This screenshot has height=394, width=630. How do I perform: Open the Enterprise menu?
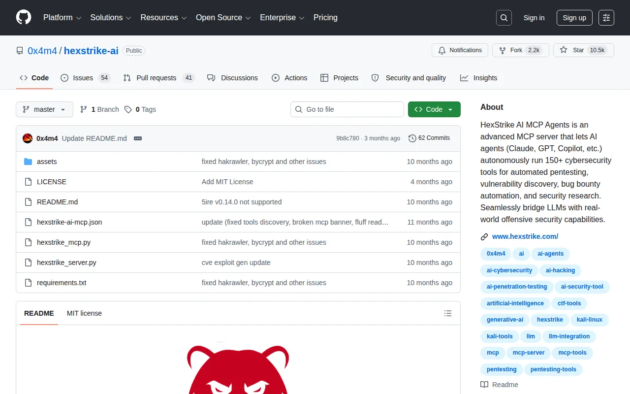tap(282, 18)
